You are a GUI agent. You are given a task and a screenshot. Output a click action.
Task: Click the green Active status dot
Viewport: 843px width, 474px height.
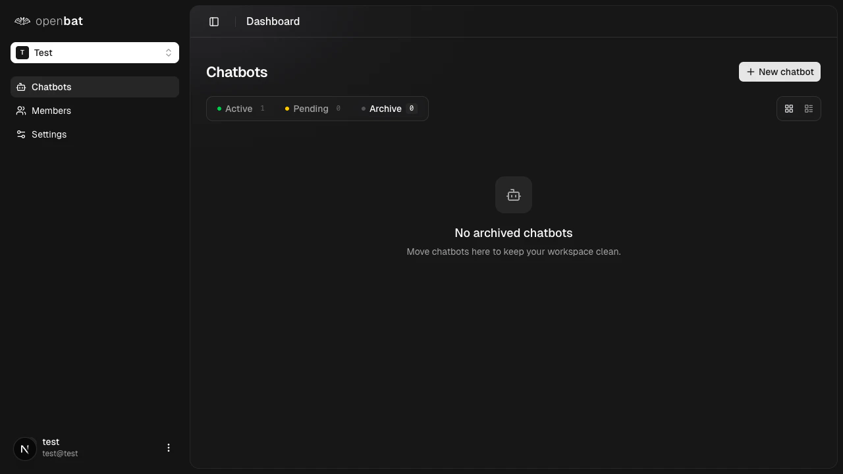(x=219, y=108)
